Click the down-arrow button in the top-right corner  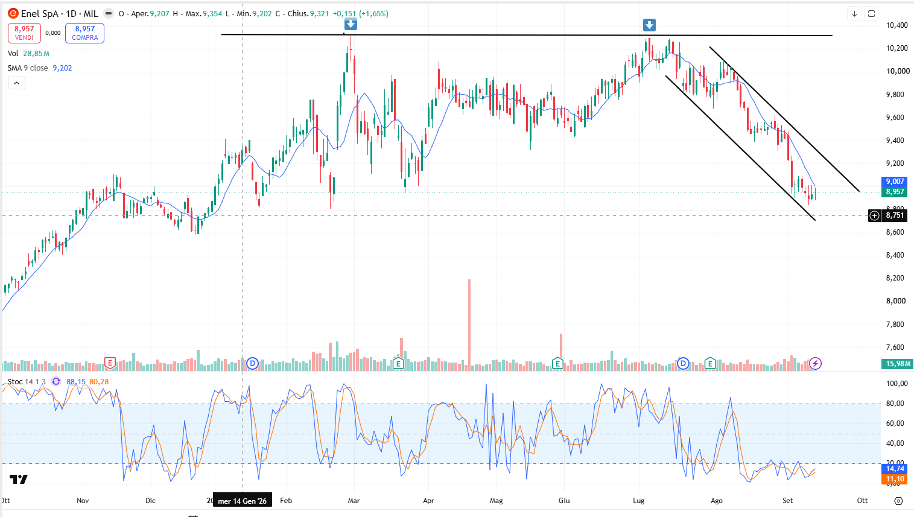(x=854, y=14)
